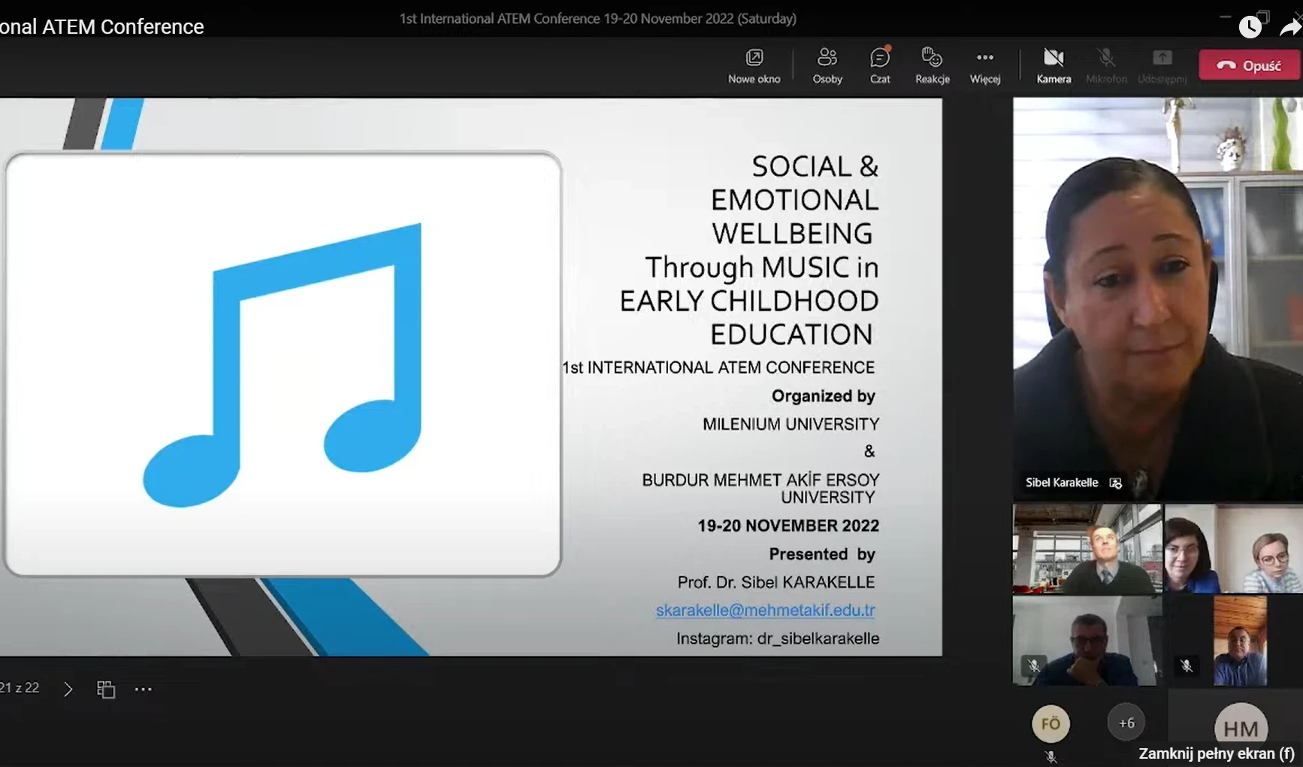The width and height of the screenshot is (1303, 767).
Task: Click muted mic icon beside the striped-shirt man
Action: pyautogui.click(x=1186, y=665)
